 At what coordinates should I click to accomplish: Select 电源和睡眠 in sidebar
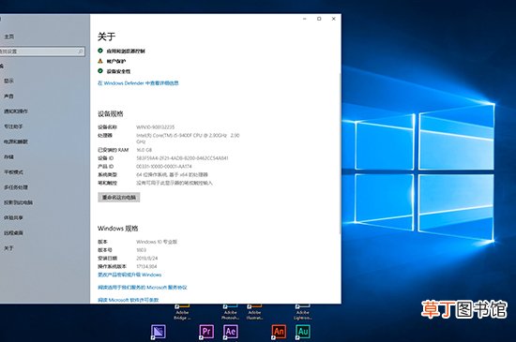[16, 141]
